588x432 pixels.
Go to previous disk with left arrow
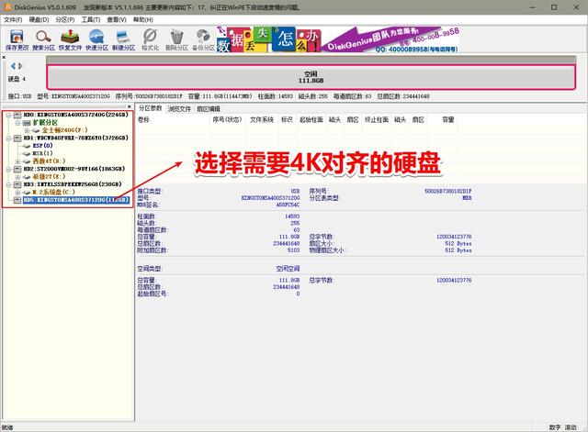point(14,66)
